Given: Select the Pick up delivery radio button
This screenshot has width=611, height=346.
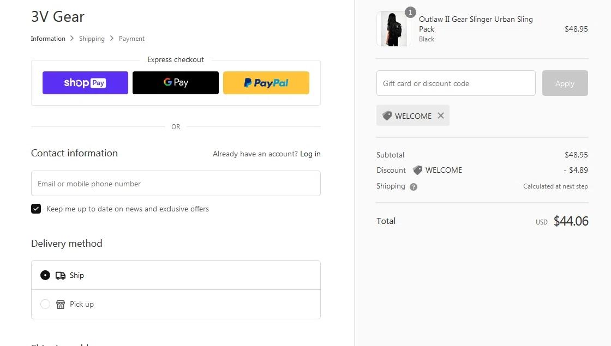Looking at the screenshot, I should tap(45, 304).
